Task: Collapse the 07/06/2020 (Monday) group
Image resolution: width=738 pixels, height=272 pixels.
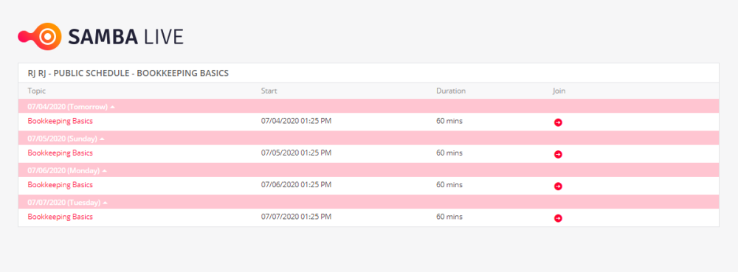Action: (x=105, y=170)
